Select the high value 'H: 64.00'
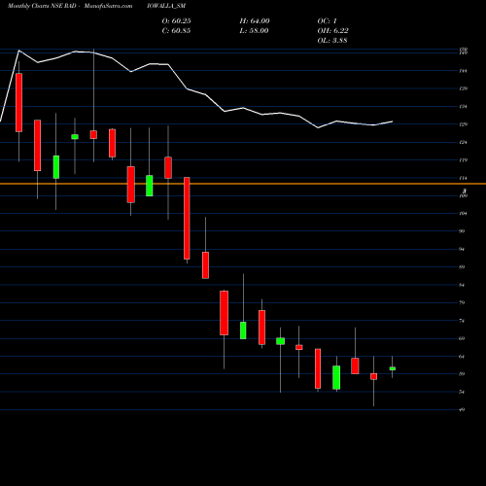The width and height of the screenshot is (486, 486). (x=255, y=21)
